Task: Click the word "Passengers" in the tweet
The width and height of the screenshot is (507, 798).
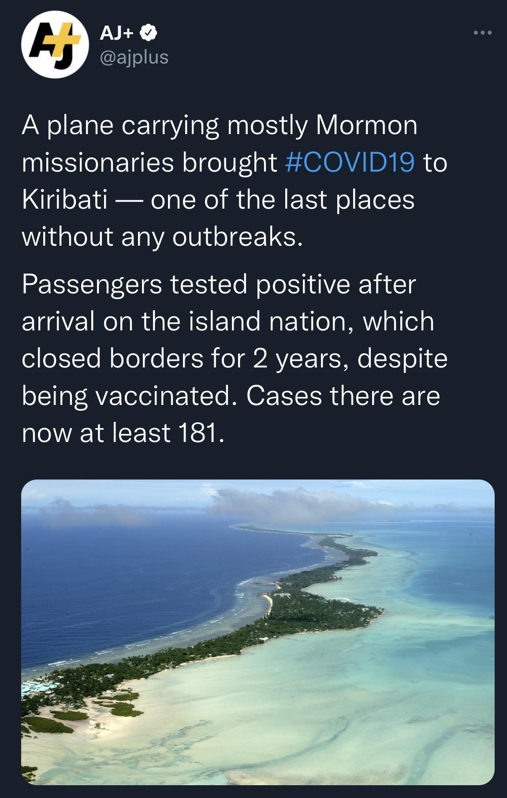Action: 92,284
